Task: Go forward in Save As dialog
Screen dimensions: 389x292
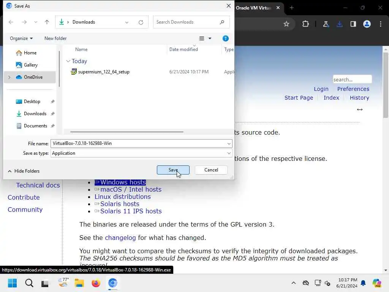Action: 24,22
